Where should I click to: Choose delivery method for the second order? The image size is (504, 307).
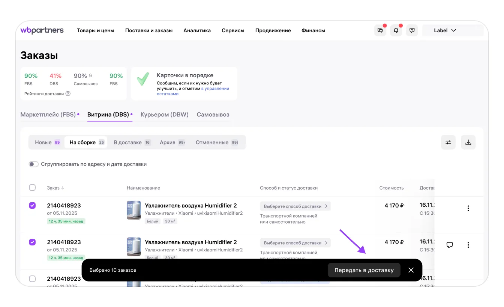[x=295, y=243]
